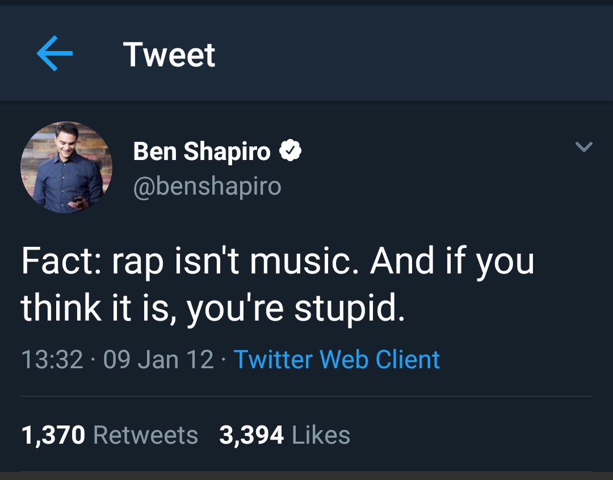
Task: Open Ben Shapiro's profile picture
Action: point(66,167)
